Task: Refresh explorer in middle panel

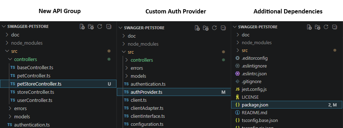Action: (x=214, y=28)
